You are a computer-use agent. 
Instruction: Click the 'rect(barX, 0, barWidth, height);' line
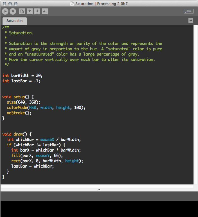(47, 161)
